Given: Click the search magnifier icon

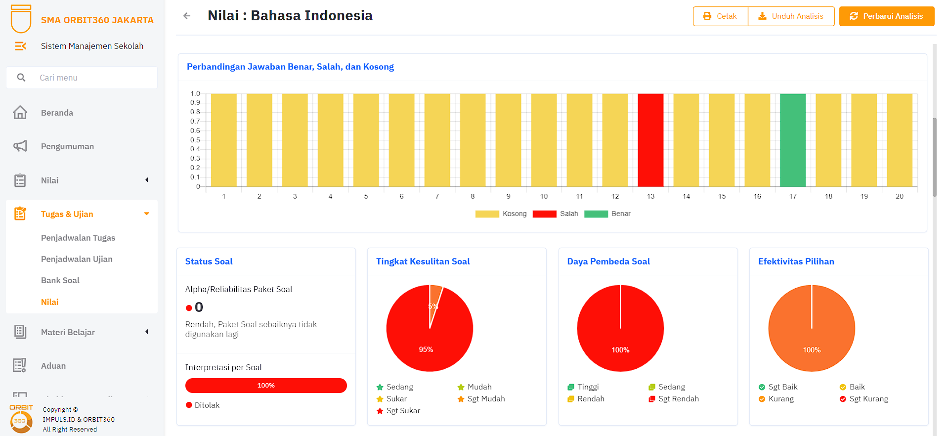Looking at the screenshot, I should pyautogui.click(x=21, y=78).
